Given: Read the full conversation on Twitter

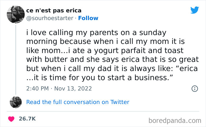Looking at the screenshot, I should click(x=78, y=102).
